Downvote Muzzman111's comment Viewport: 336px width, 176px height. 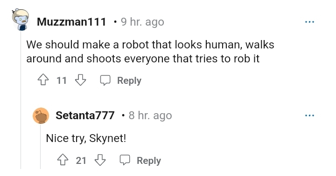pyautogui.click(x=80, y=80)
